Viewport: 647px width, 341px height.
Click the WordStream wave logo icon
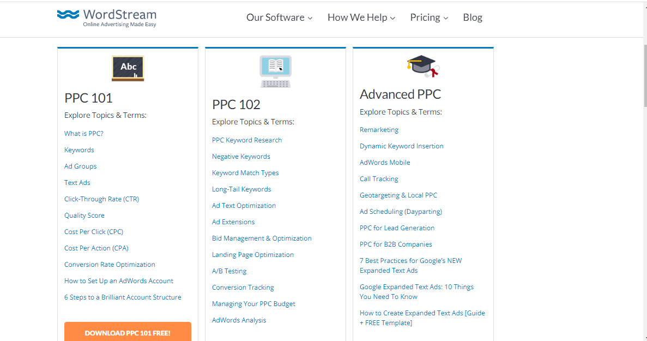68,14
